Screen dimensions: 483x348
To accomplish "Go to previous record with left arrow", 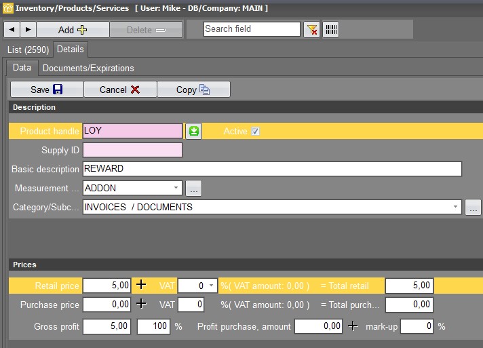I will tap(12, 30).
